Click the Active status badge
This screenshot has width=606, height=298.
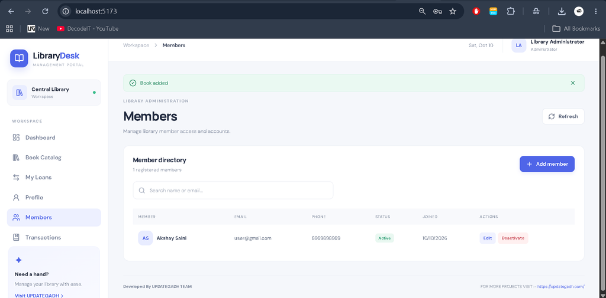coord(384,238)
